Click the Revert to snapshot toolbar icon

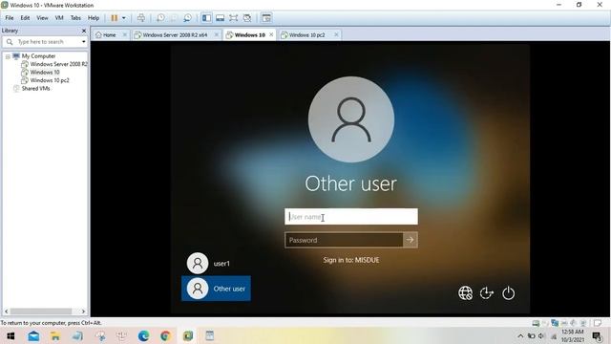point(174,18)
